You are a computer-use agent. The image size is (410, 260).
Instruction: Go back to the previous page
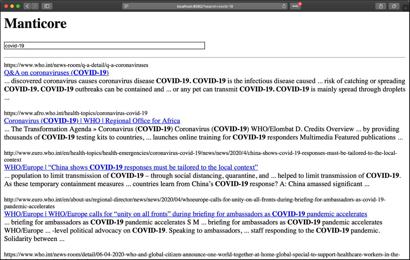(27, 6)
